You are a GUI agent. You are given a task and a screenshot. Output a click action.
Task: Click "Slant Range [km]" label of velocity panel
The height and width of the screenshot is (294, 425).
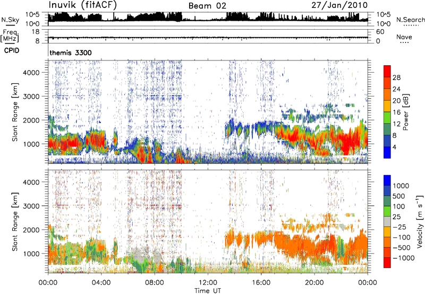coord(15,222)
